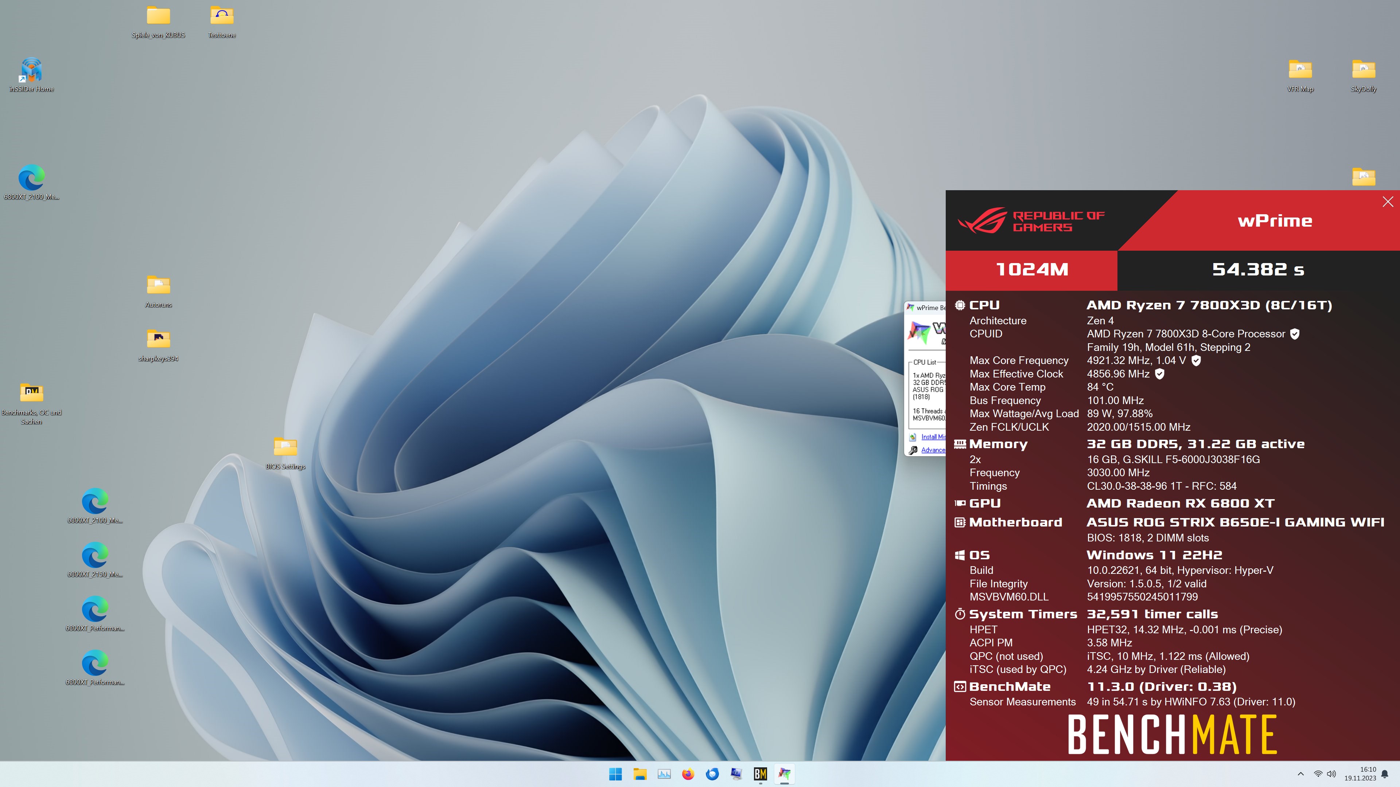Click the Zen 4 architecture value
The image size is (1400, 787).
click(x=1100, y=321)
